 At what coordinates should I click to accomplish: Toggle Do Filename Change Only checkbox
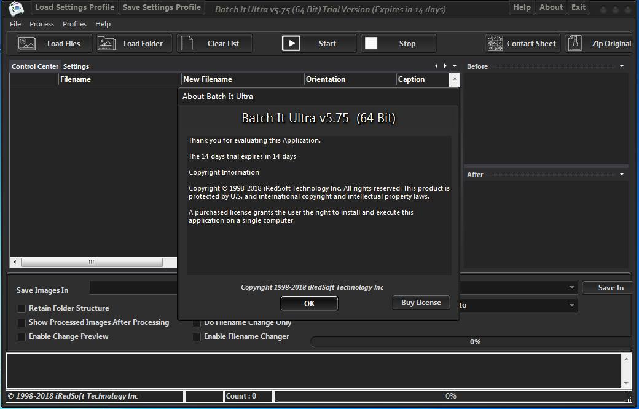click(197, 323)
